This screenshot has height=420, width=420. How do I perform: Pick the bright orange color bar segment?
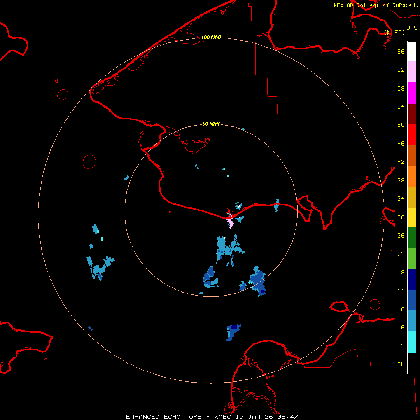412,176
